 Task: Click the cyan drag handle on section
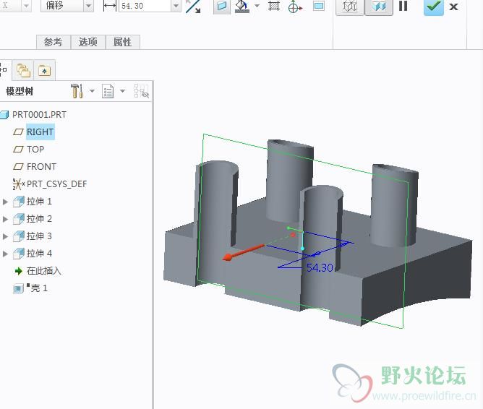click(x=302, y=249)
